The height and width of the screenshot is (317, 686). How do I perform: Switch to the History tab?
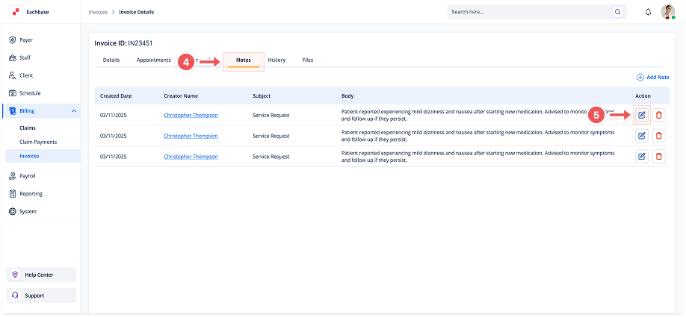click(276, 60)
